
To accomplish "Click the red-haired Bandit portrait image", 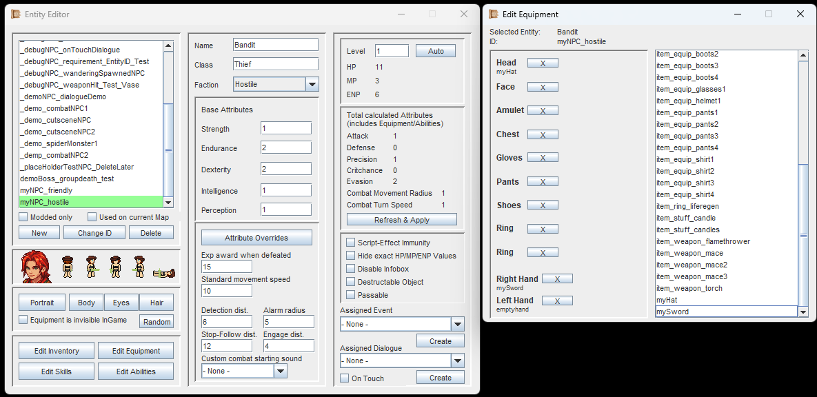I will click(x=36, y=265).
